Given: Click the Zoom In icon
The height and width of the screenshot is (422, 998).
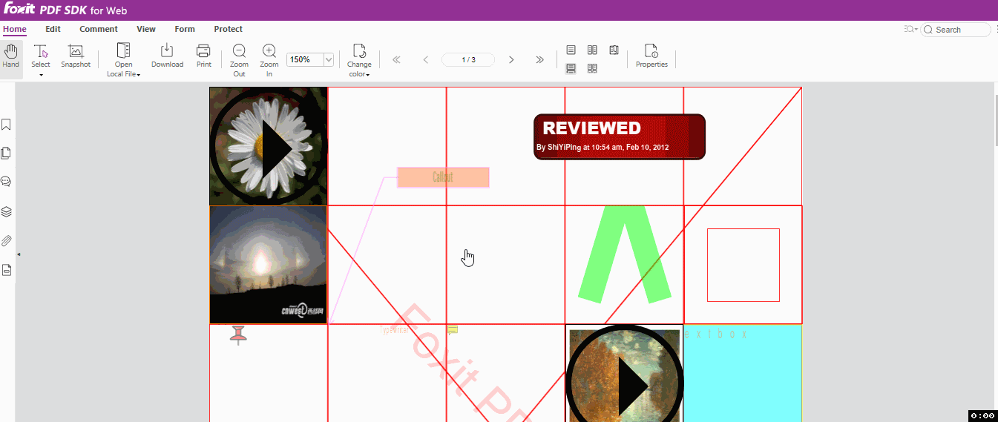Looking at the screenshot, I should point(269,51).
